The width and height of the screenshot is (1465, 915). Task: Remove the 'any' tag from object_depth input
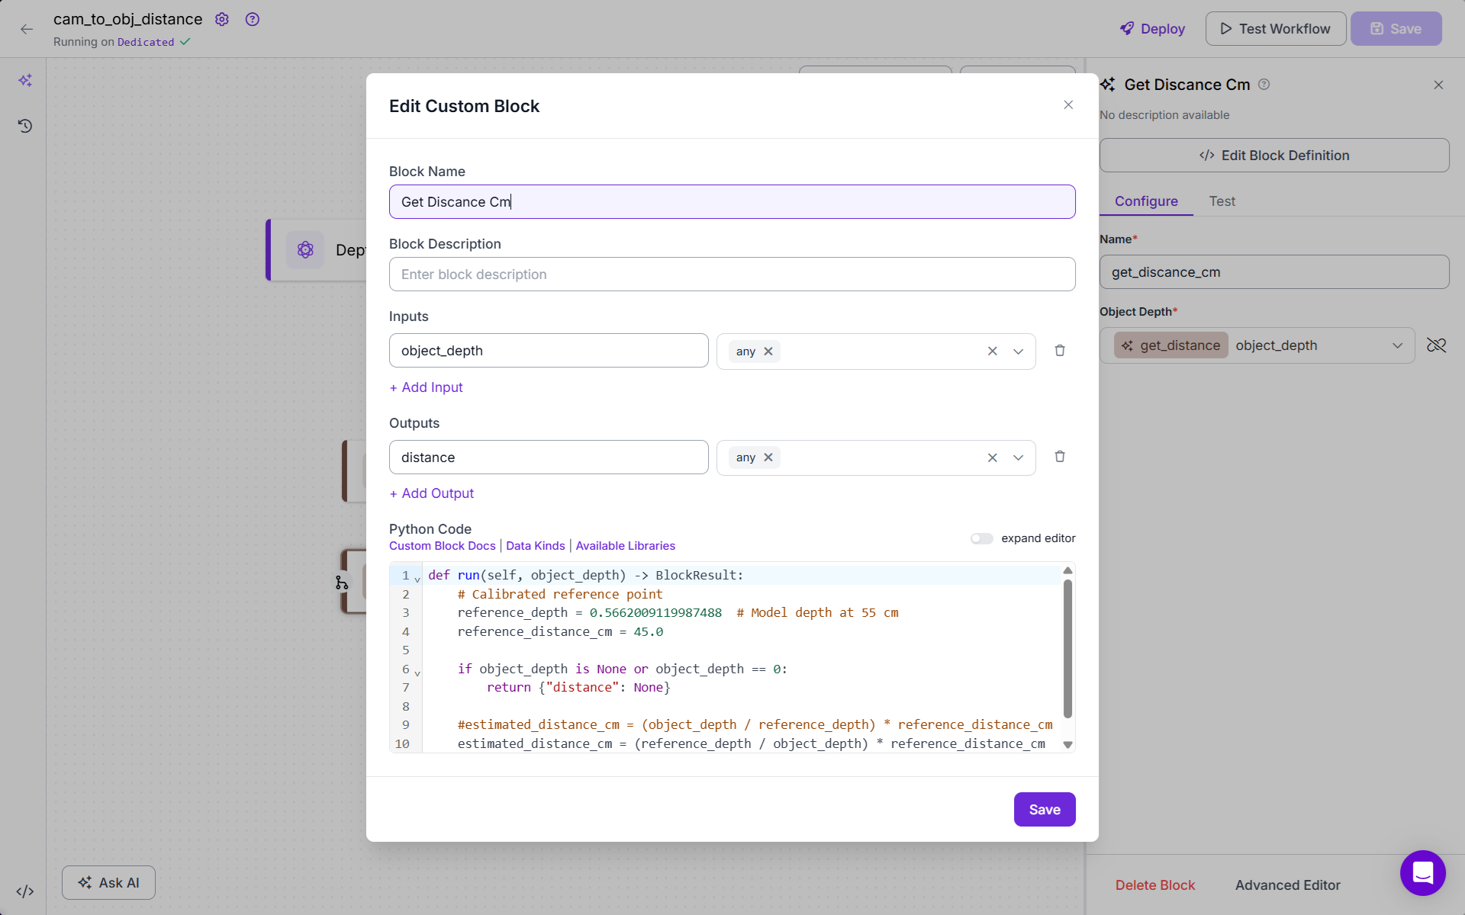768,352
